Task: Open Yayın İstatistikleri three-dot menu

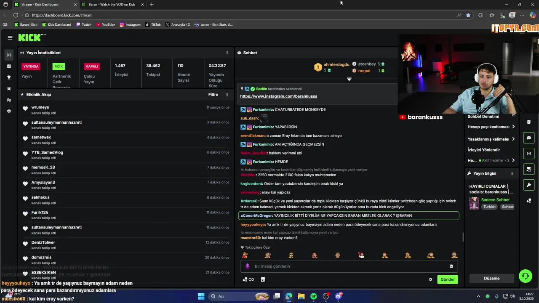Action: [x=227, y=53]
